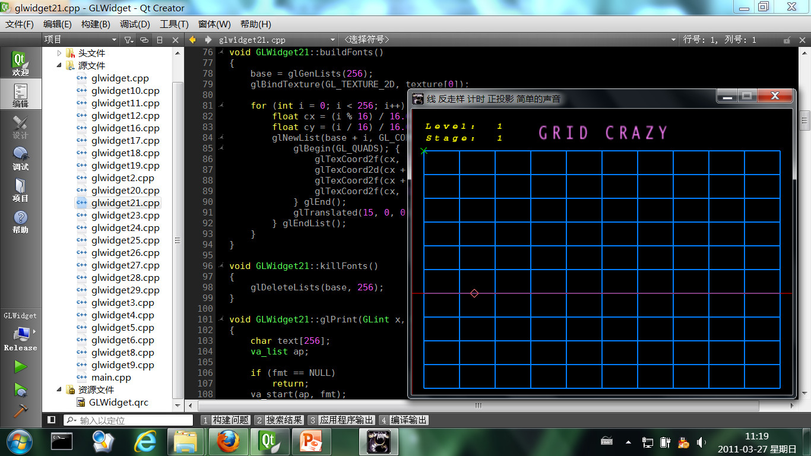Screen dimensions: 811x456
Task: Open the 构建(B) menu
Action: [x=96, y=24]
